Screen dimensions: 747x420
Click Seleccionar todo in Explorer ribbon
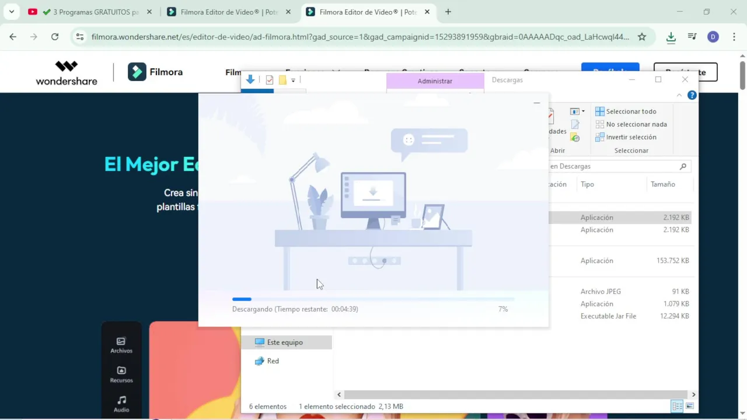(626, 111)
